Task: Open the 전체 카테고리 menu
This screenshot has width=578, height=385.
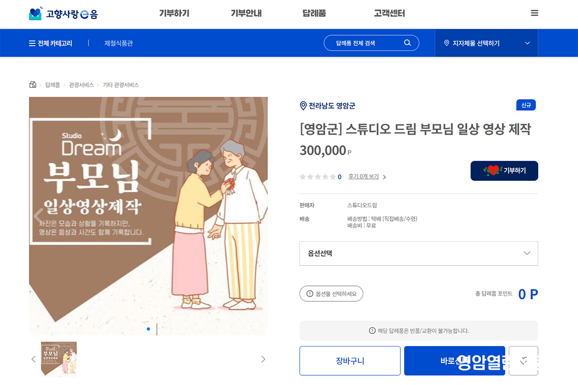Action: pos(51,43)
